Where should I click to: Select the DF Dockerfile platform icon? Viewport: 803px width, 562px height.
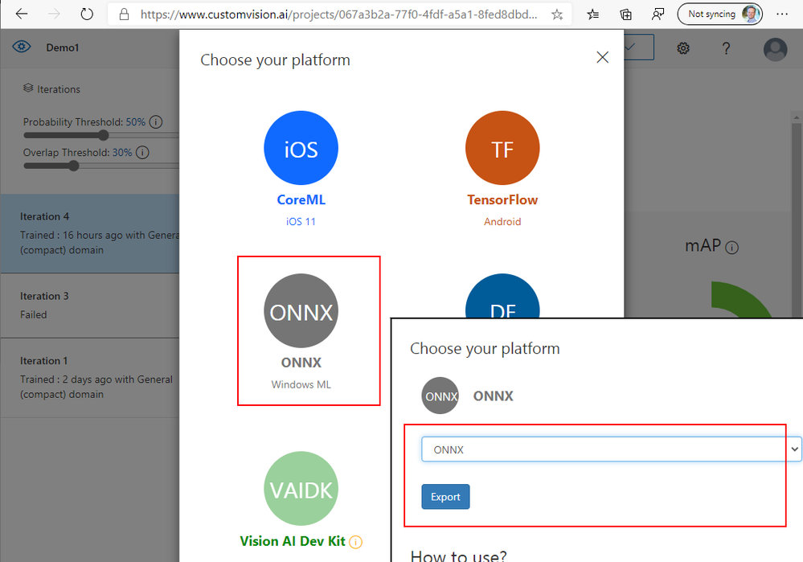[x=502, y=296]
